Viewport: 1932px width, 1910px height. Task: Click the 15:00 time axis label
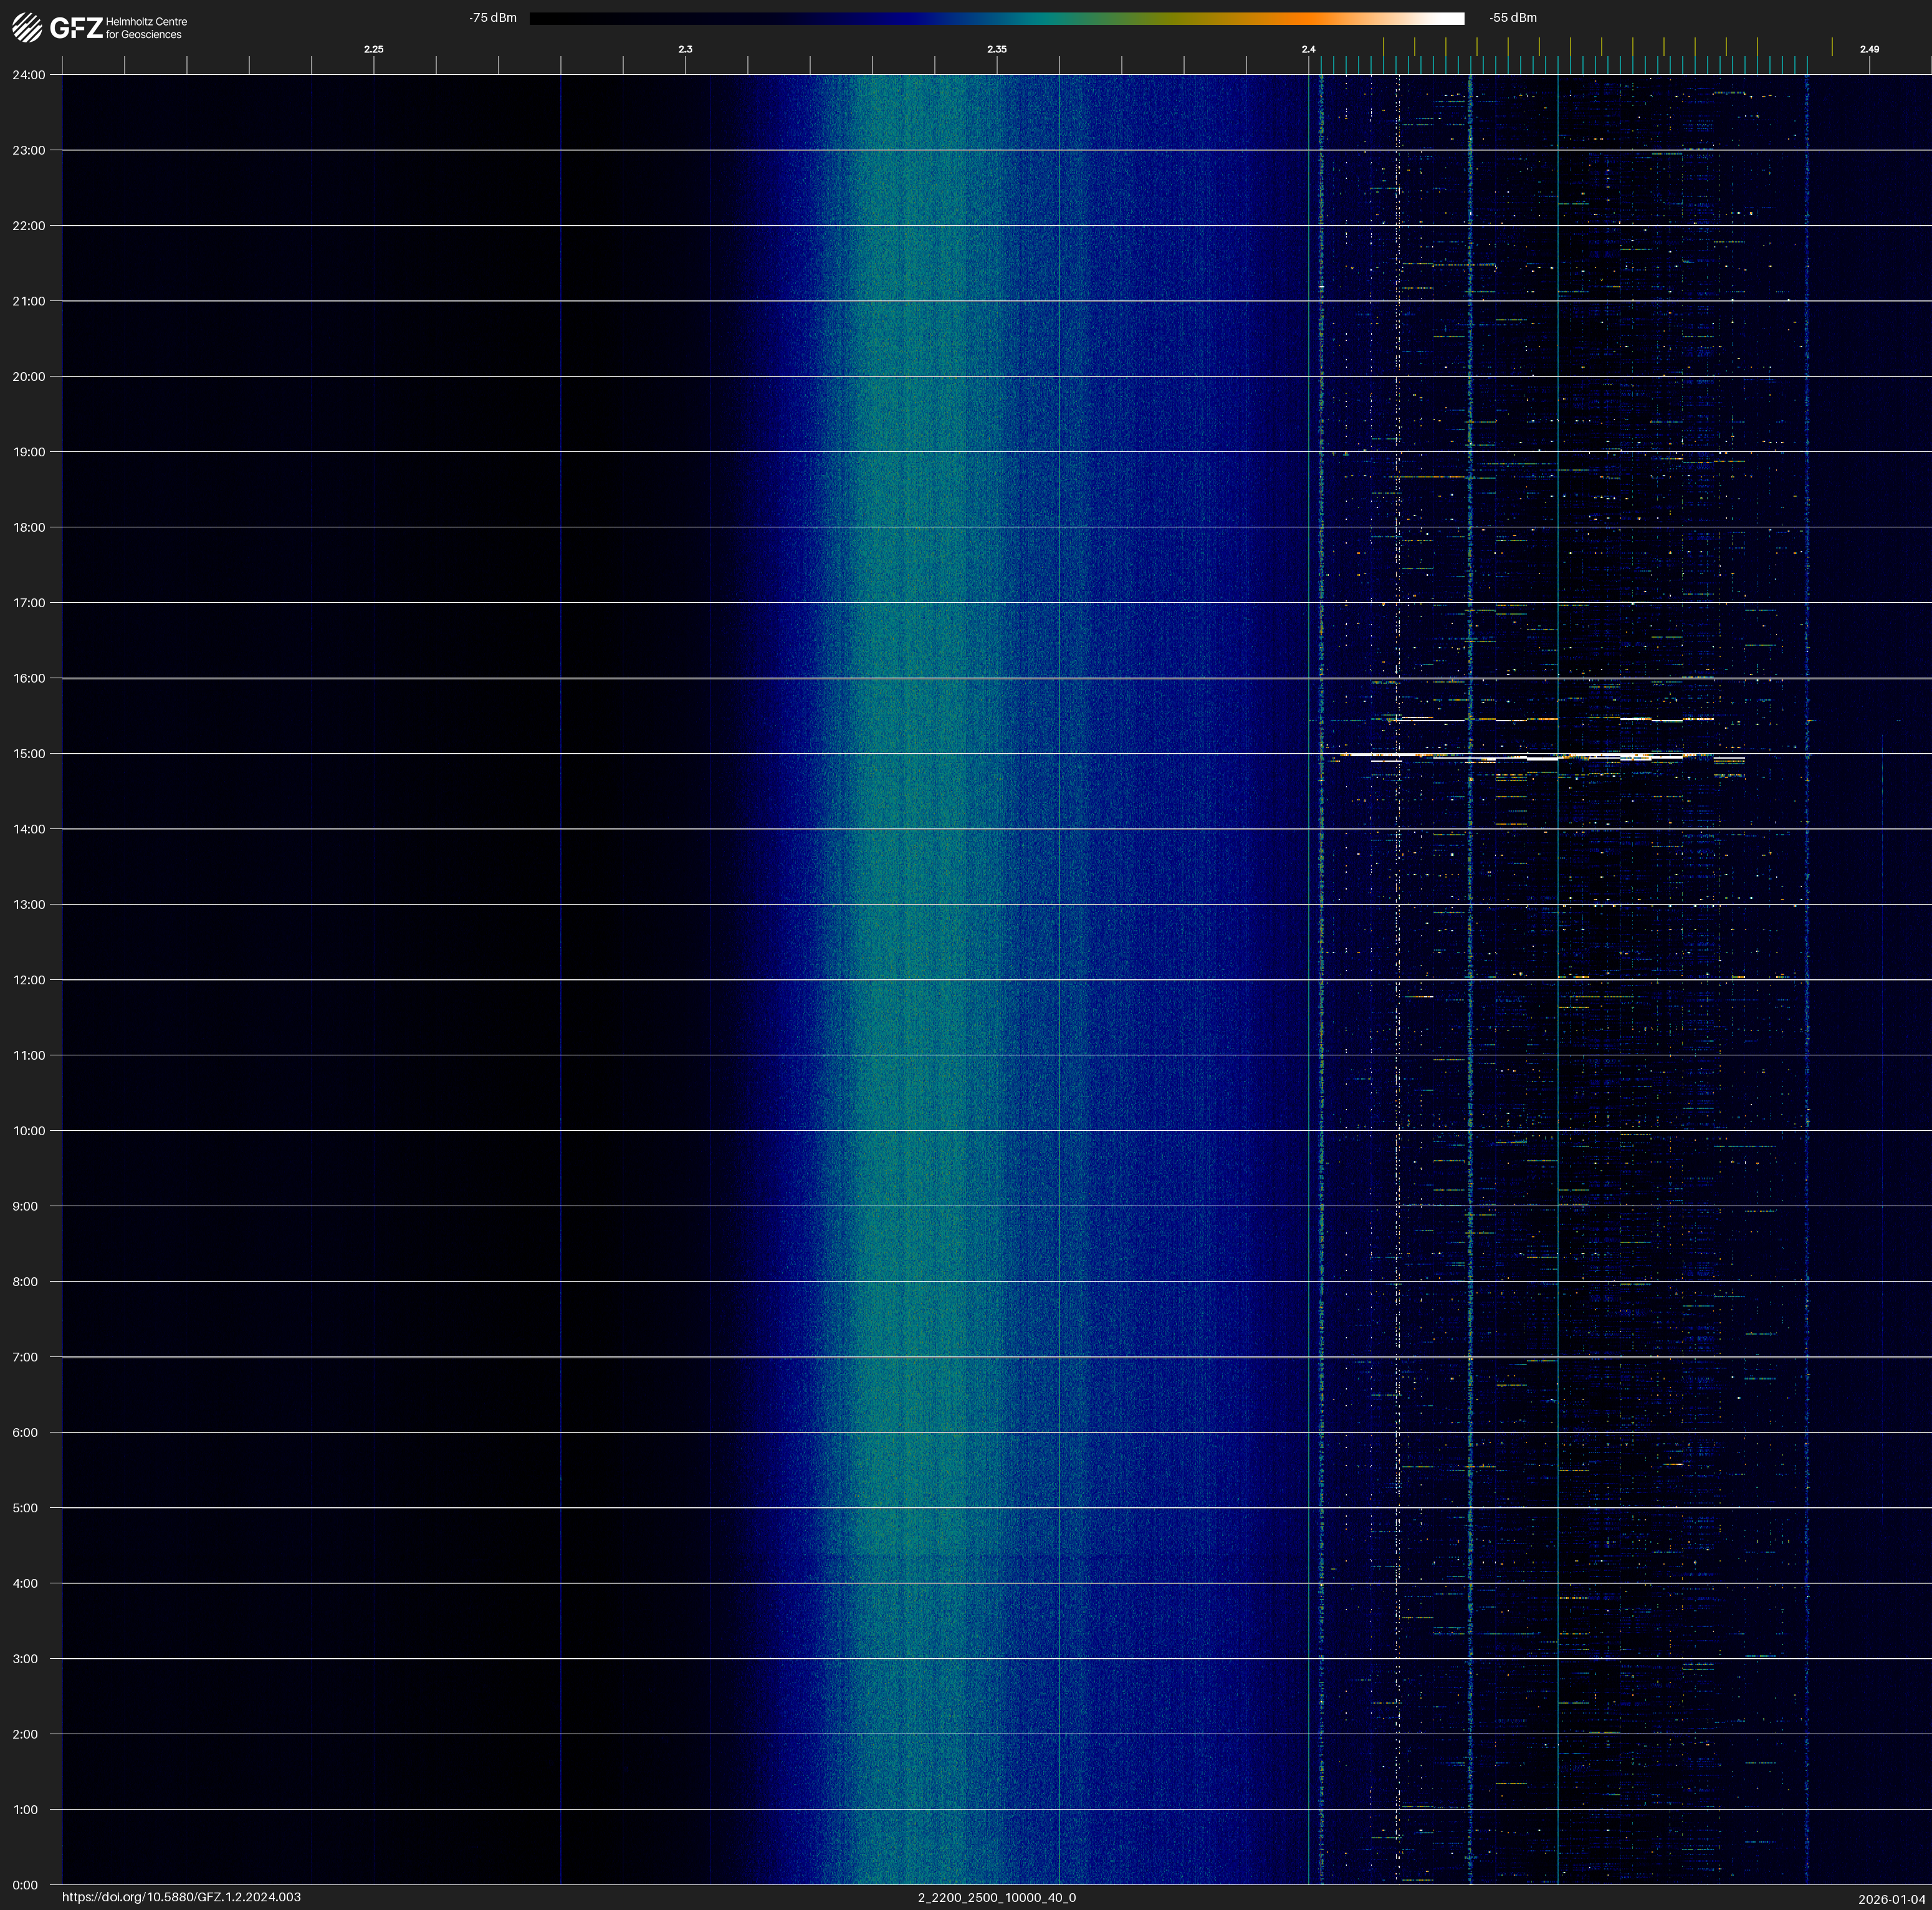[29, 754]
